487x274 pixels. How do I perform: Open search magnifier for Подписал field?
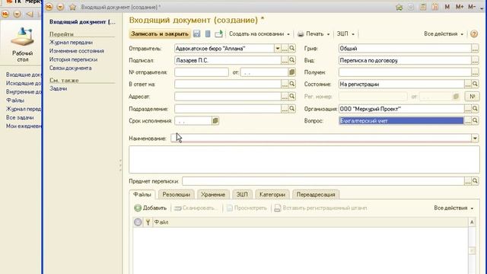click(x=292, y=60)
